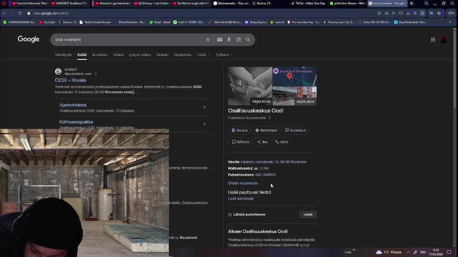Start voice search with the microphone icon
The height and width of the screenshot is (257, 458).
tap(229, 40)
